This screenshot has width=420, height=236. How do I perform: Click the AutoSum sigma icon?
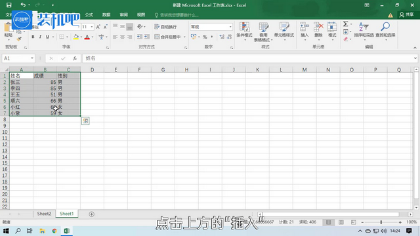point(346,24)
